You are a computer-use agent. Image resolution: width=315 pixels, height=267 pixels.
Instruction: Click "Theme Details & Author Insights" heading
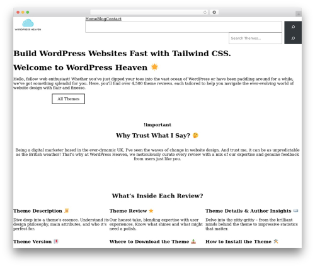click(248, 211)
